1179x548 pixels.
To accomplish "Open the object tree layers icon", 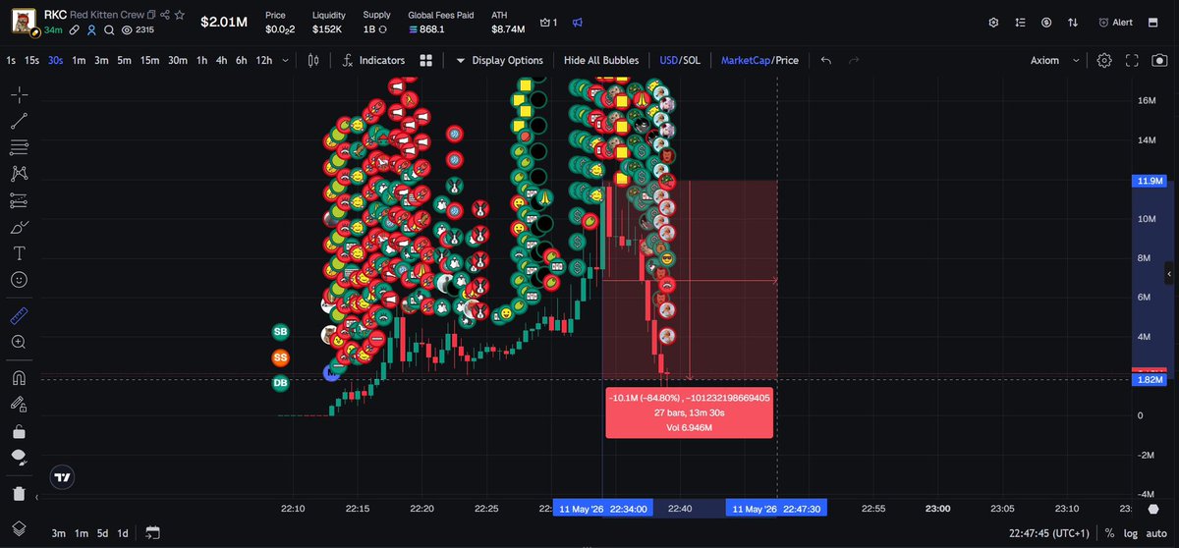I will [19, 527].
